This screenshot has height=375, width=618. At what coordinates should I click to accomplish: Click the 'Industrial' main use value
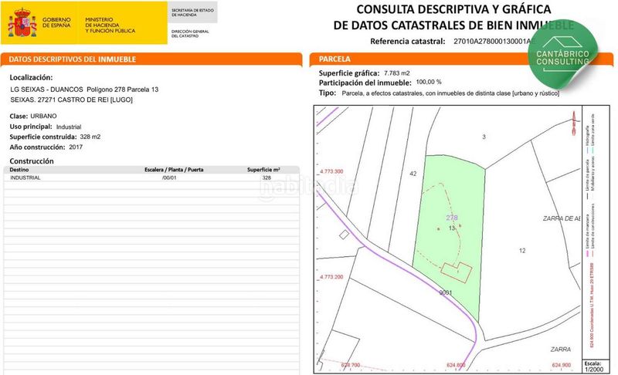pos(69,127)
